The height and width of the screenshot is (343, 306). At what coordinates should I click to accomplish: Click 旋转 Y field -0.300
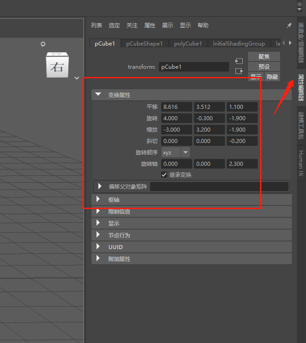tap(209, 118)
